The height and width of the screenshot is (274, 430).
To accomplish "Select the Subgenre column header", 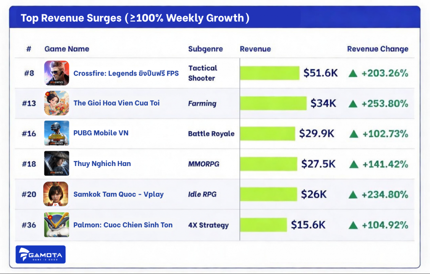I will [205, 49].
